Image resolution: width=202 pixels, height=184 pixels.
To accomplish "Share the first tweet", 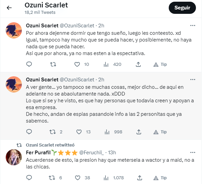I will pyautogui.click(x=138, y=64).
